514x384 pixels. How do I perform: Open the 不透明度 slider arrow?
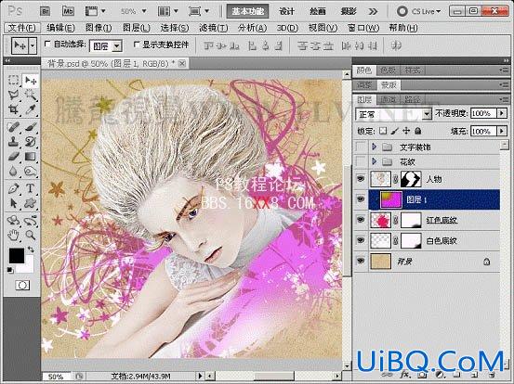pos(502,113)
